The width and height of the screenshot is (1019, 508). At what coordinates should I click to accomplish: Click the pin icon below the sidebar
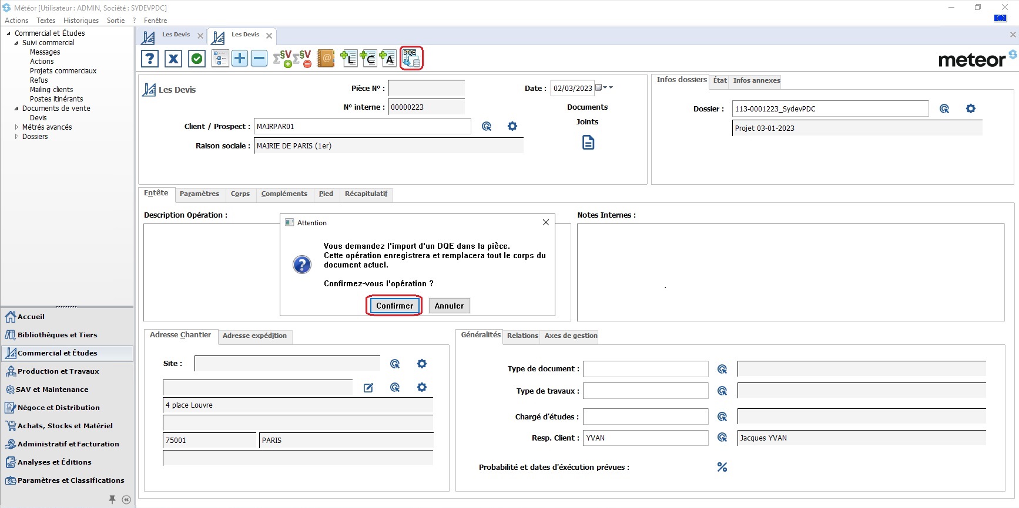click(x=112, y=499)
